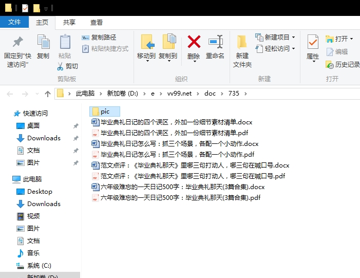Open pinned Downloads under Quick access
Image resolution: width=360 pixels, height=278 pixels.
[39, 138]
